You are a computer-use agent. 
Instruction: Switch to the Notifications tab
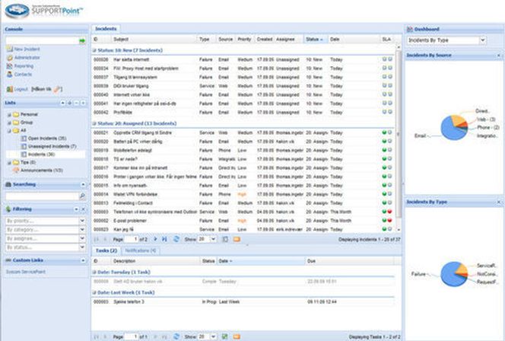pos(141,250)
